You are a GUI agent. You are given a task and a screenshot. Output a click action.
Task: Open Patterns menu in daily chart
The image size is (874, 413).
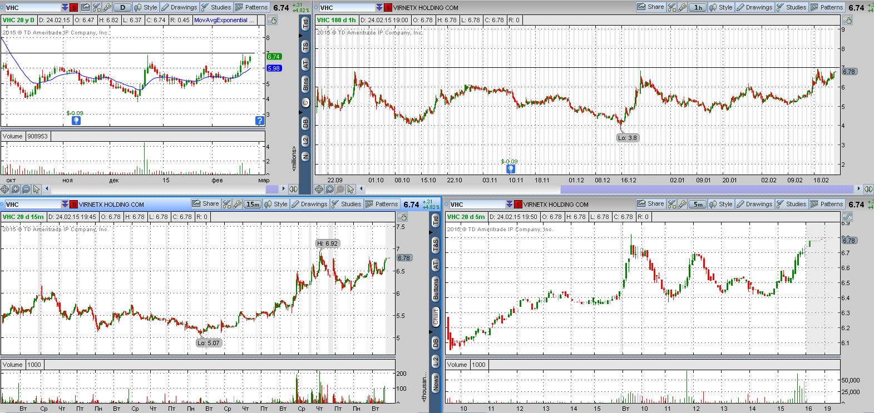252,7
